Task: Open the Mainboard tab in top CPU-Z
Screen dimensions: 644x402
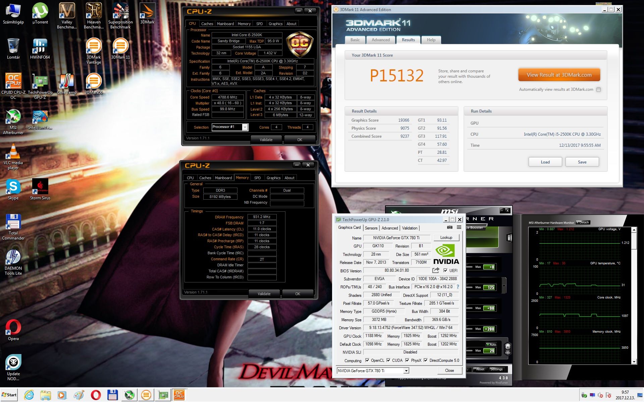Action: 225,24
